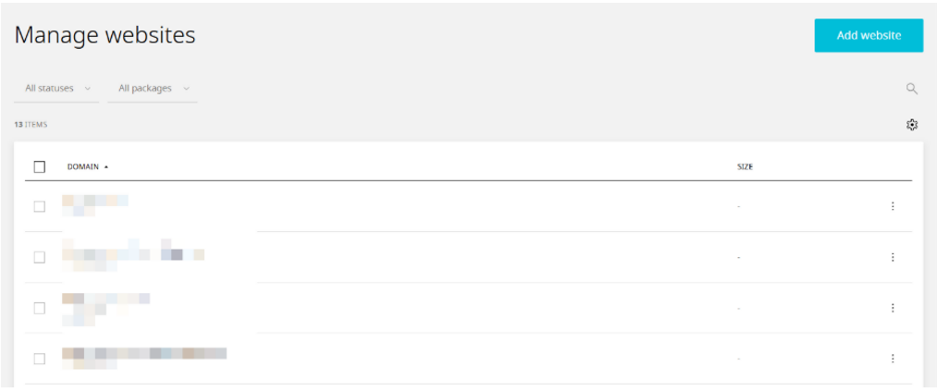
Task: Open three-dot menu for third website row
Action: 893,308
